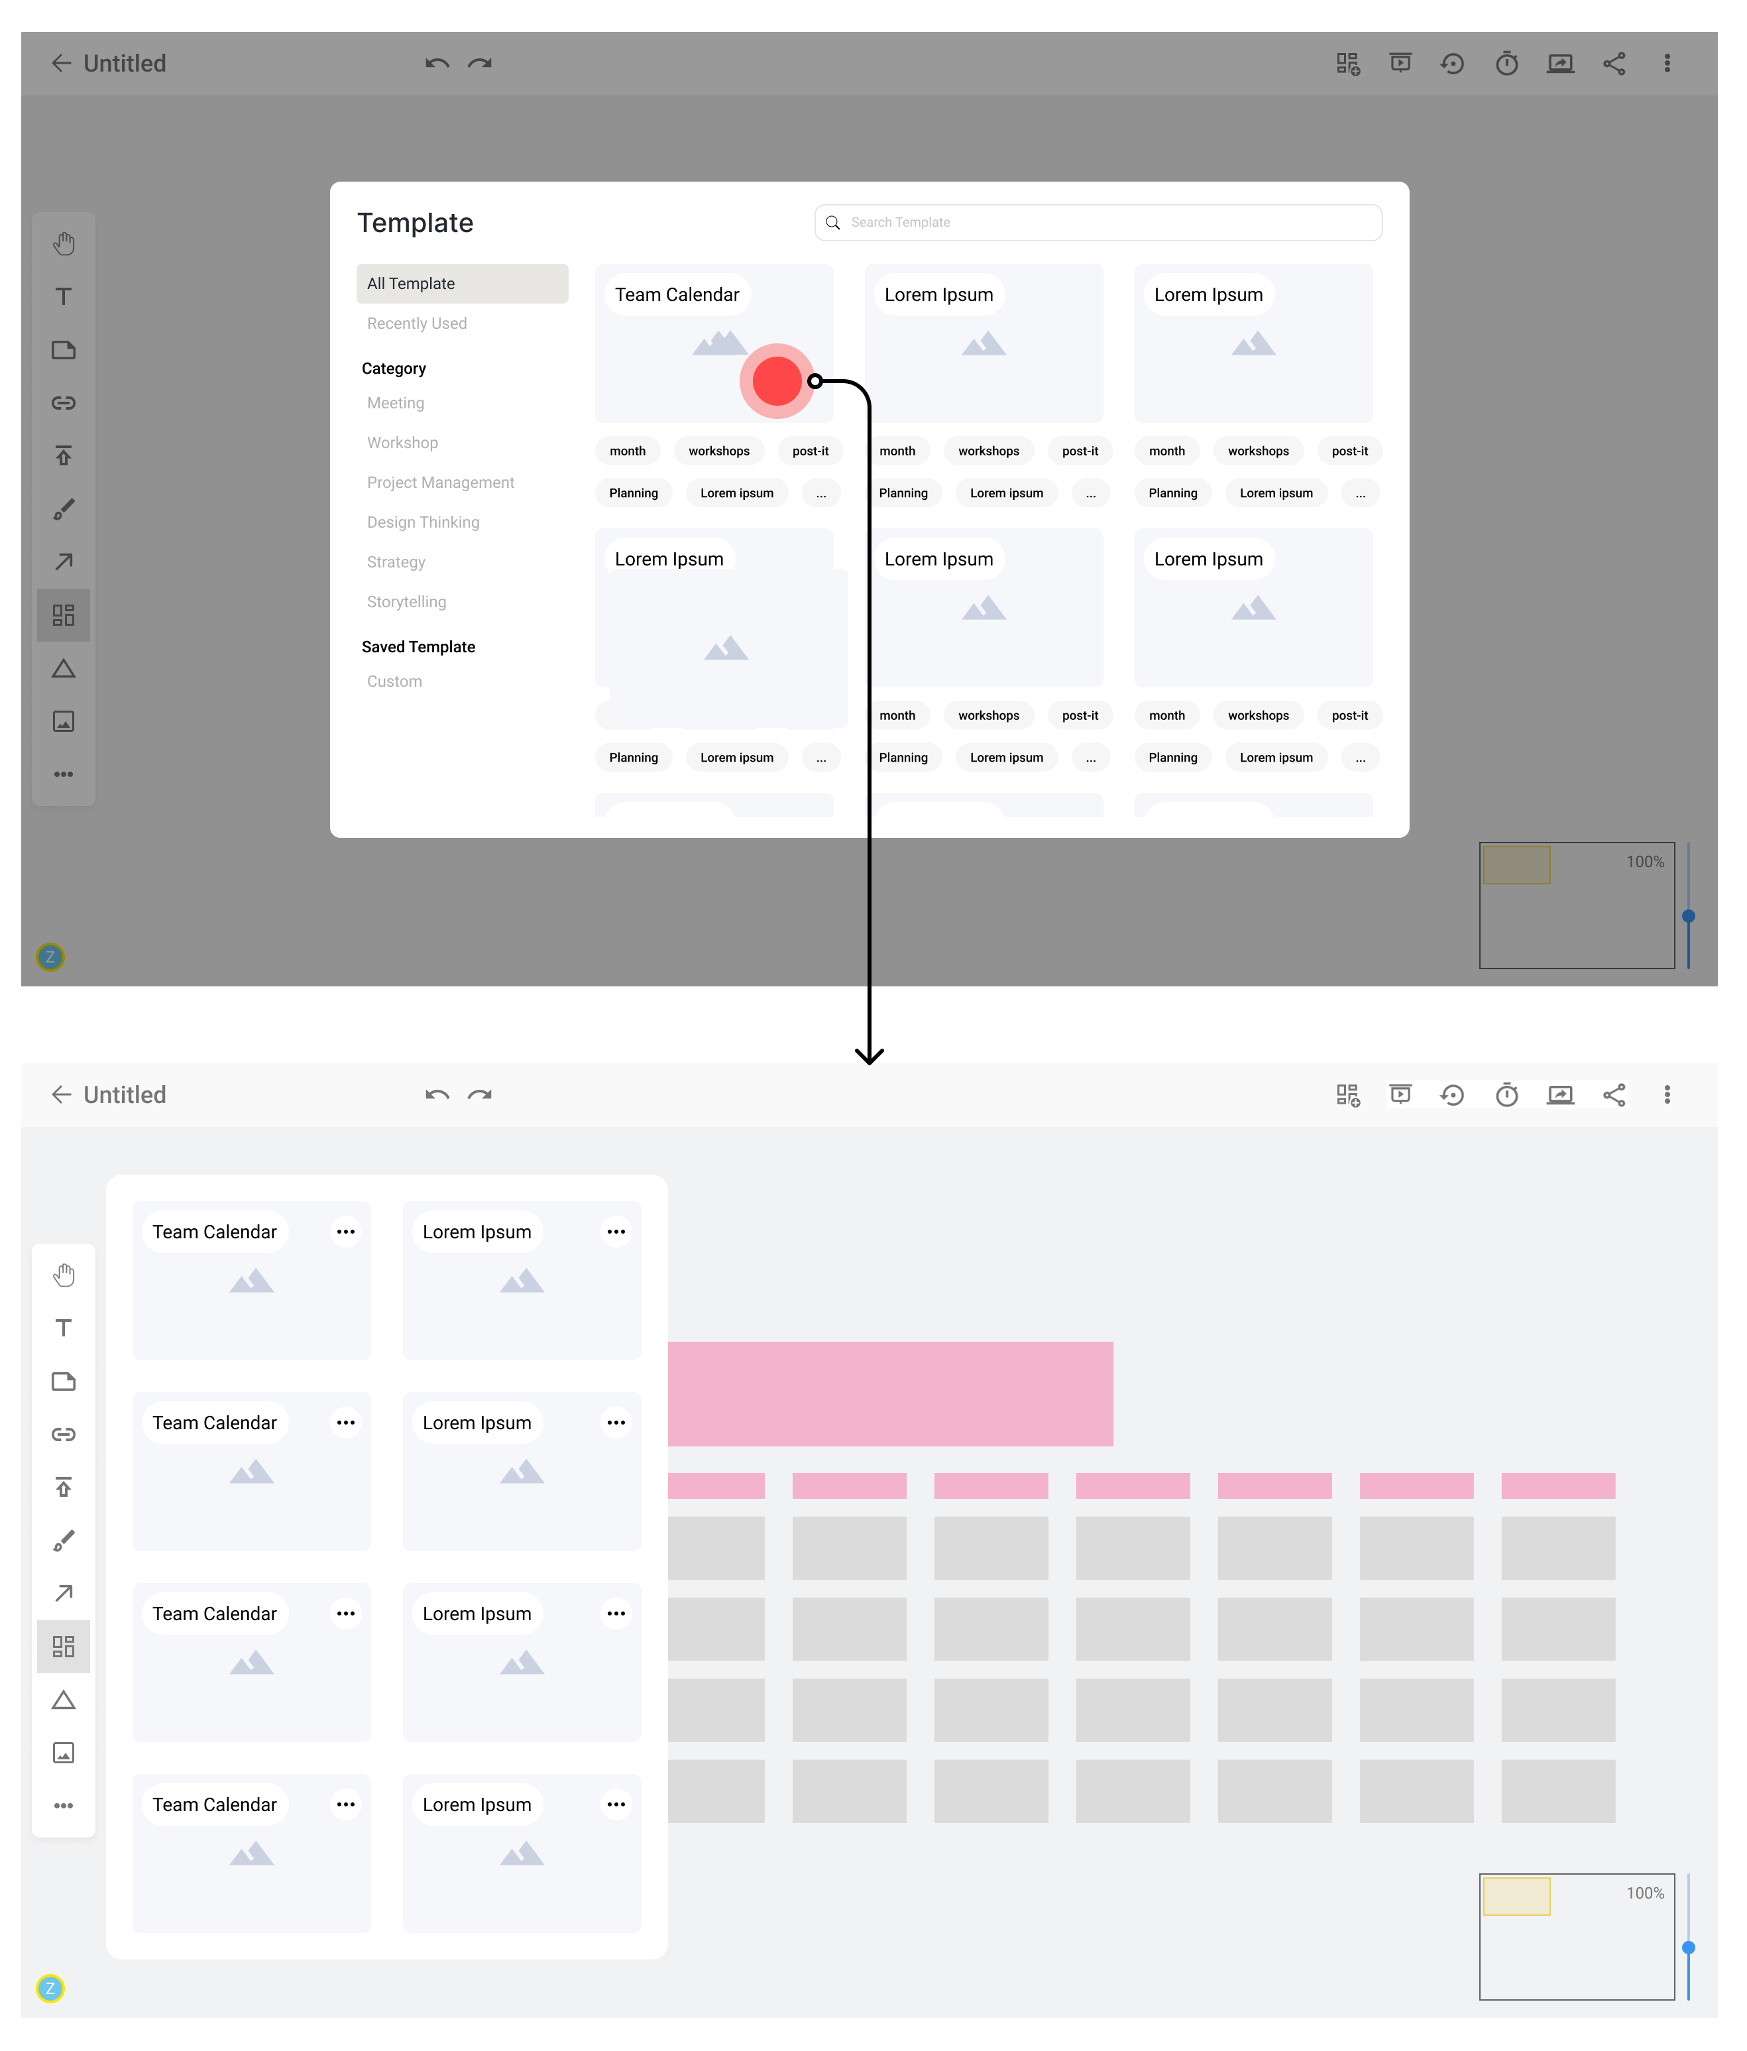Click the undo arrow in bottom header
Viewport: 1747px width, 2051px height.
click(437, 1095)
